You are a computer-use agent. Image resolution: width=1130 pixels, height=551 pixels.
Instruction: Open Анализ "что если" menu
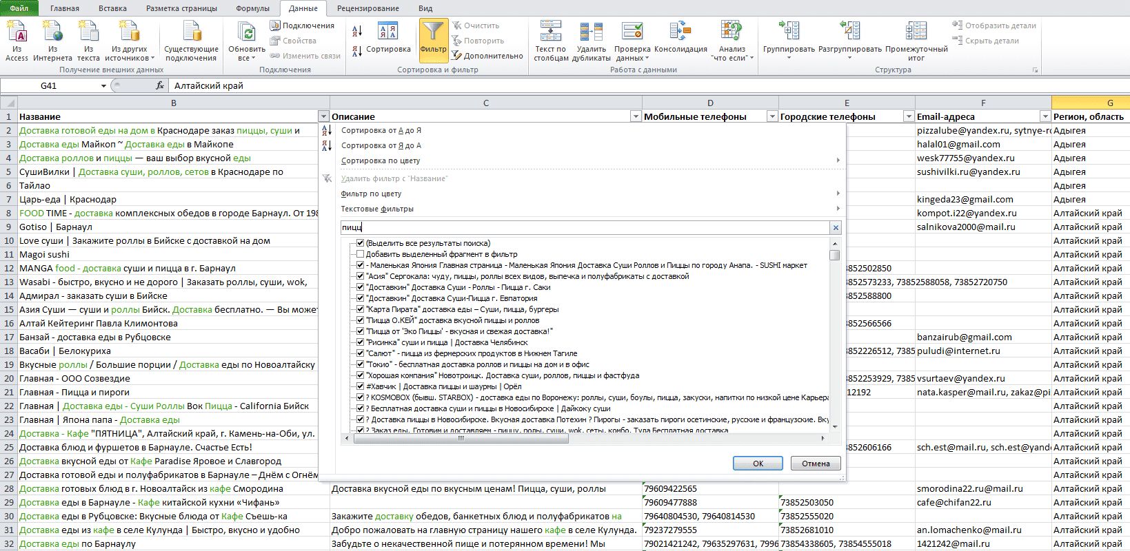pos(732,41)
